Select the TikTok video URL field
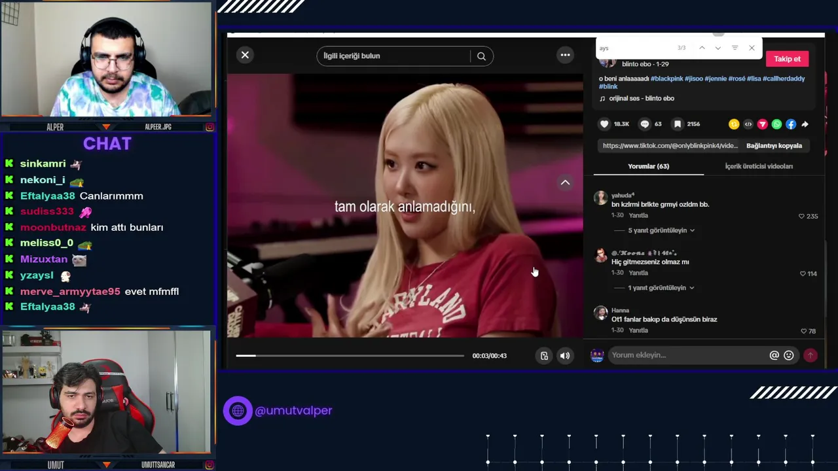Viewport: 838px width, 471px height. [x=670, y=146]
